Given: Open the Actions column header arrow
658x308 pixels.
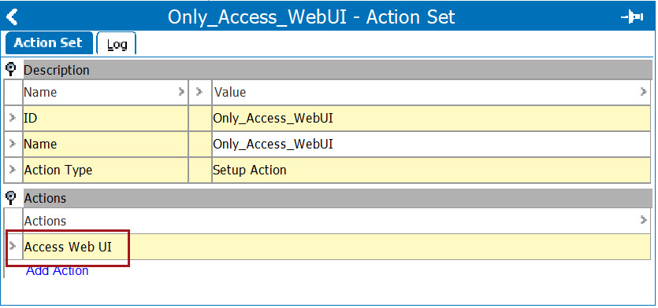Looking at the screenshot, I should click(x=644, y=220).
